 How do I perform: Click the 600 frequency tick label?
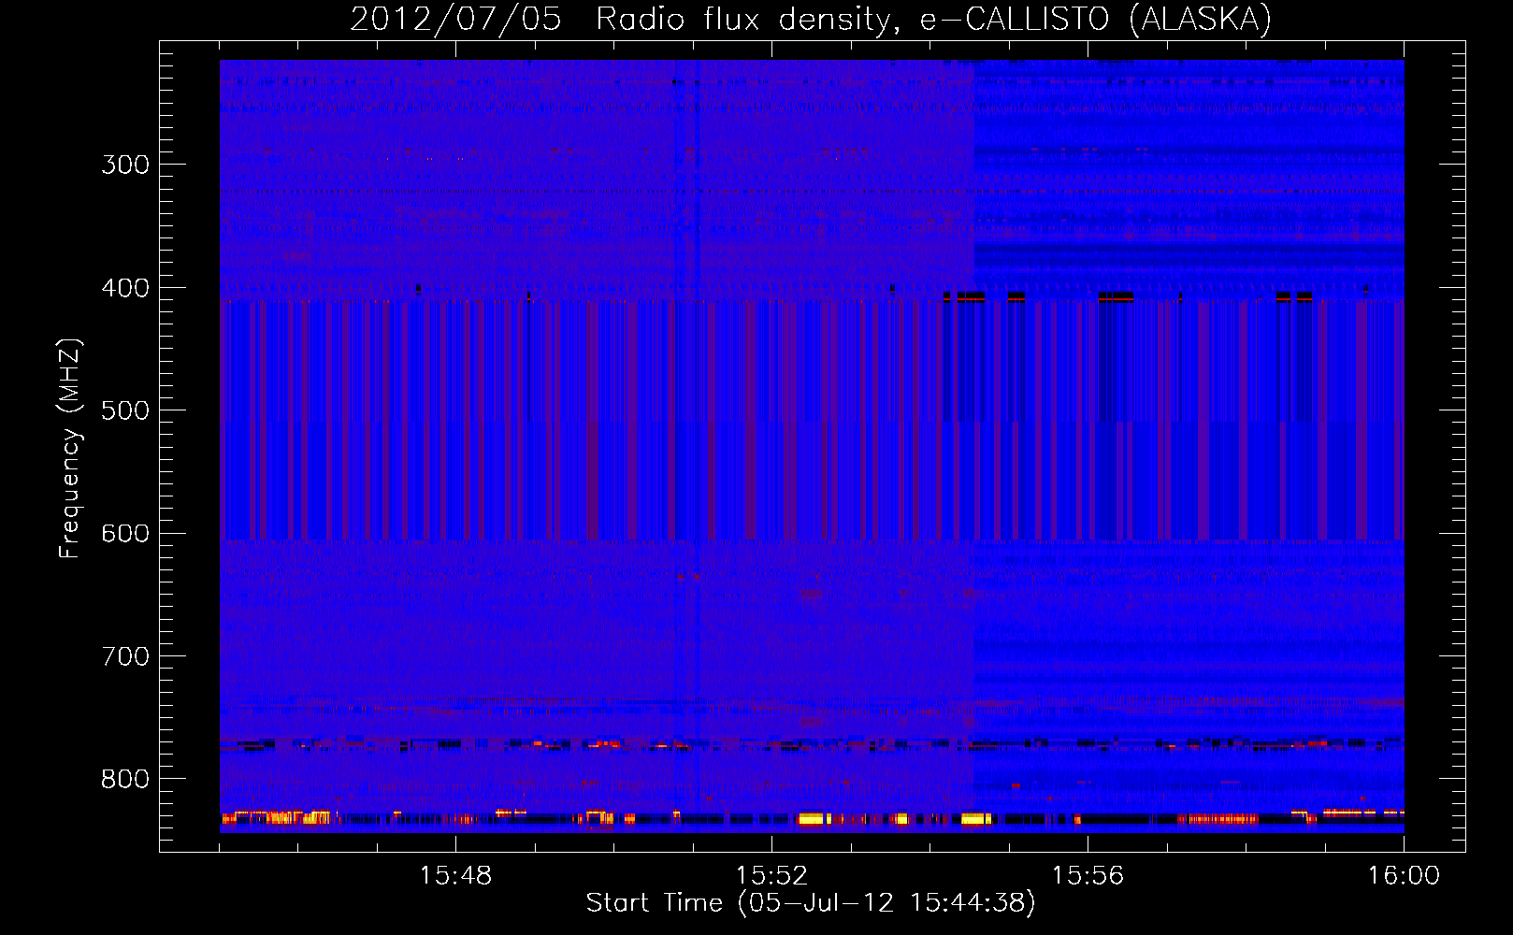click(x=125, y=534)
